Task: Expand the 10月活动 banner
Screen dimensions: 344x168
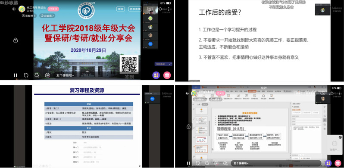Action: click(x=163, y=64)
